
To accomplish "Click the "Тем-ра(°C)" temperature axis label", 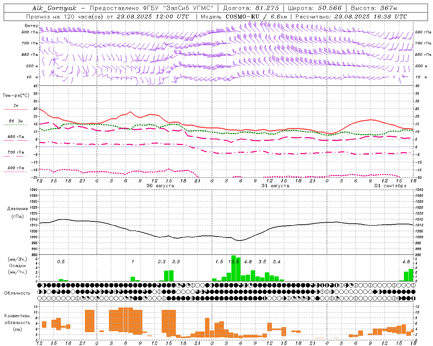I will click(x=16, y=96).
